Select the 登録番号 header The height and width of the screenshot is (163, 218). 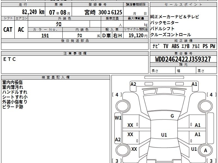[98, 5]
